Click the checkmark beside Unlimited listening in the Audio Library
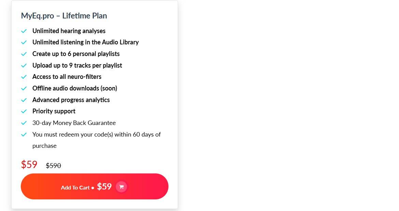This screenshot has width=399, height=211. 24,42
